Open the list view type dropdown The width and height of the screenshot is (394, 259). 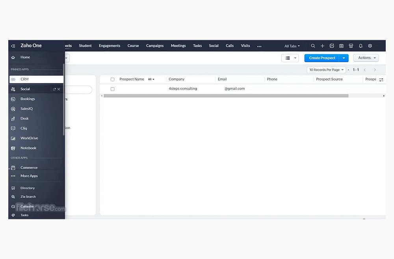[x=290, y=58]
